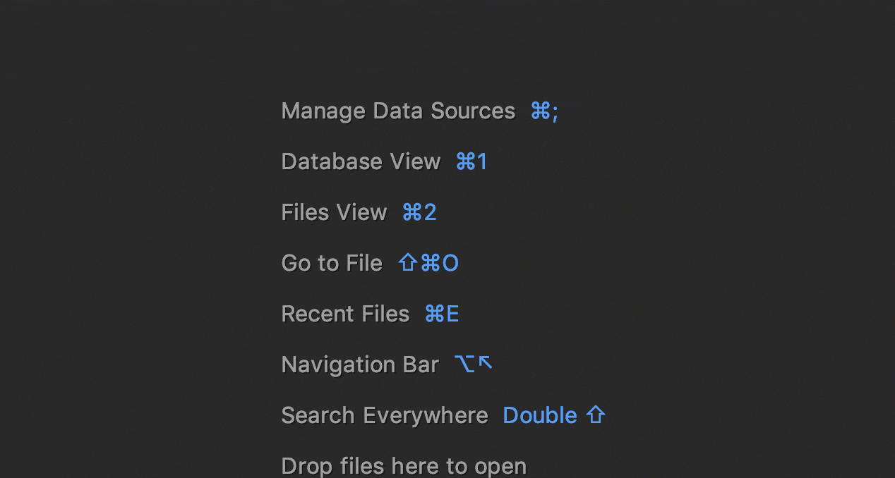Image resolution: width=895 pixels, height=478 pixels.
Task: Open the Go to File dialog
Action: click(x=332, y=263)
